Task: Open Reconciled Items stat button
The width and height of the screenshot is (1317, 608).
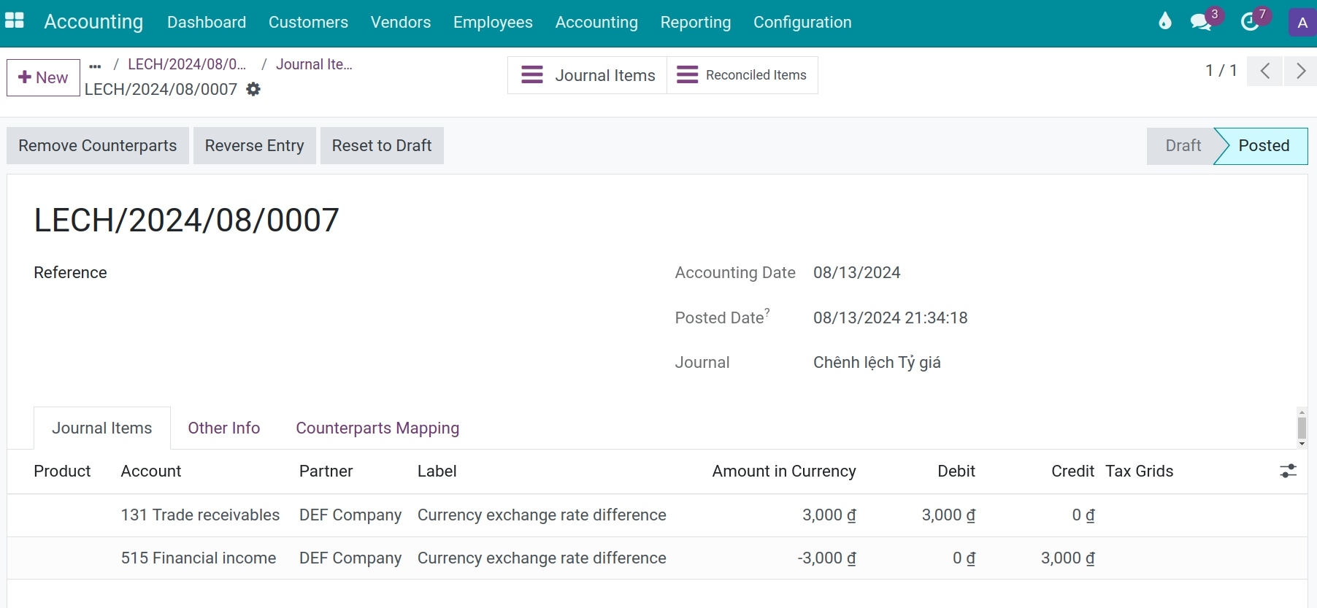Action: coord(742,75)
